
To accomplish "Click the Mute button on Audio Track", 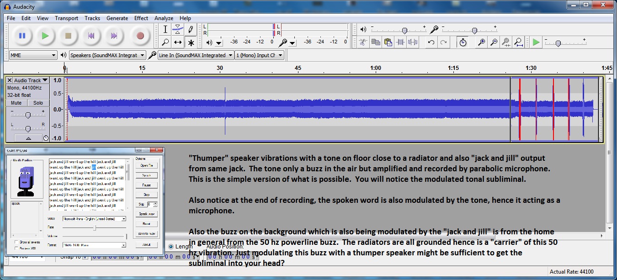I will pyautogui.click(x=16, y=103).
